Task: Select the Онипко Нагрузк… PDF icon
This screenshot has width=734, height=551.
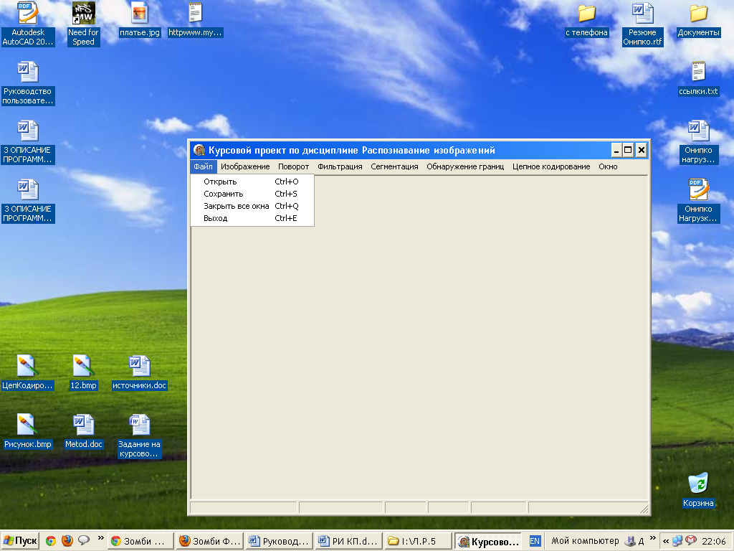Action: (x=698, y=201)
